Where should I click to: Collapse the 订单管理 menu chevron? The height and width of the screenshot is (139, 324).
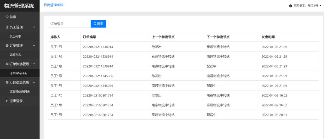pos(34,45)
